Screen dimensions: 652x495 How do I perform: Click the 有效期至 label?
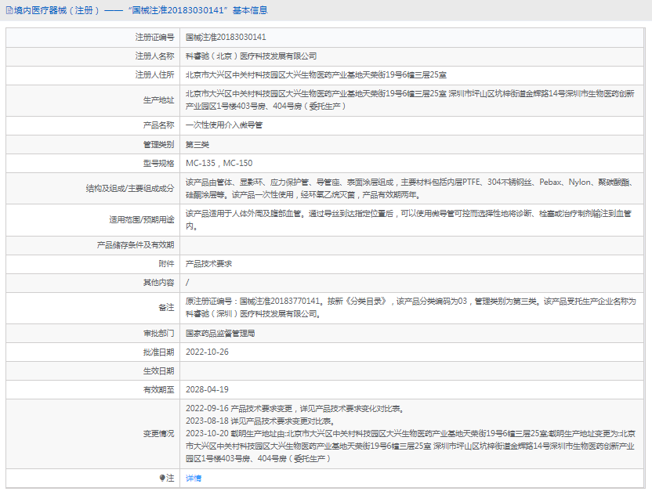[159, 390]
